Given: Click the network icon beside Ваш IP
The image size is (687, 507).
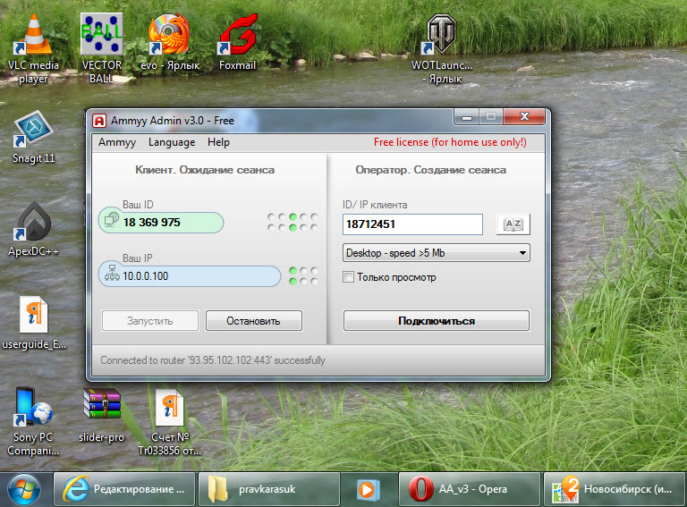Looking at the screenshot, I should (x=112, y=273).
